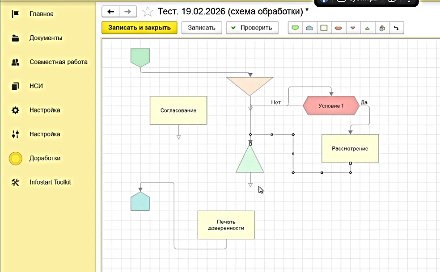Image resolution: width=440 pixels, height=272 pixels.
Task: Select the Печать доверенности block
Action: point(226,225)
